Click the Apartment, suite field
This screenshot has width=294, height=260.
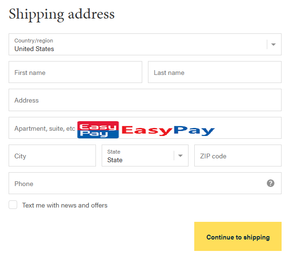click(x=43, y=128)
